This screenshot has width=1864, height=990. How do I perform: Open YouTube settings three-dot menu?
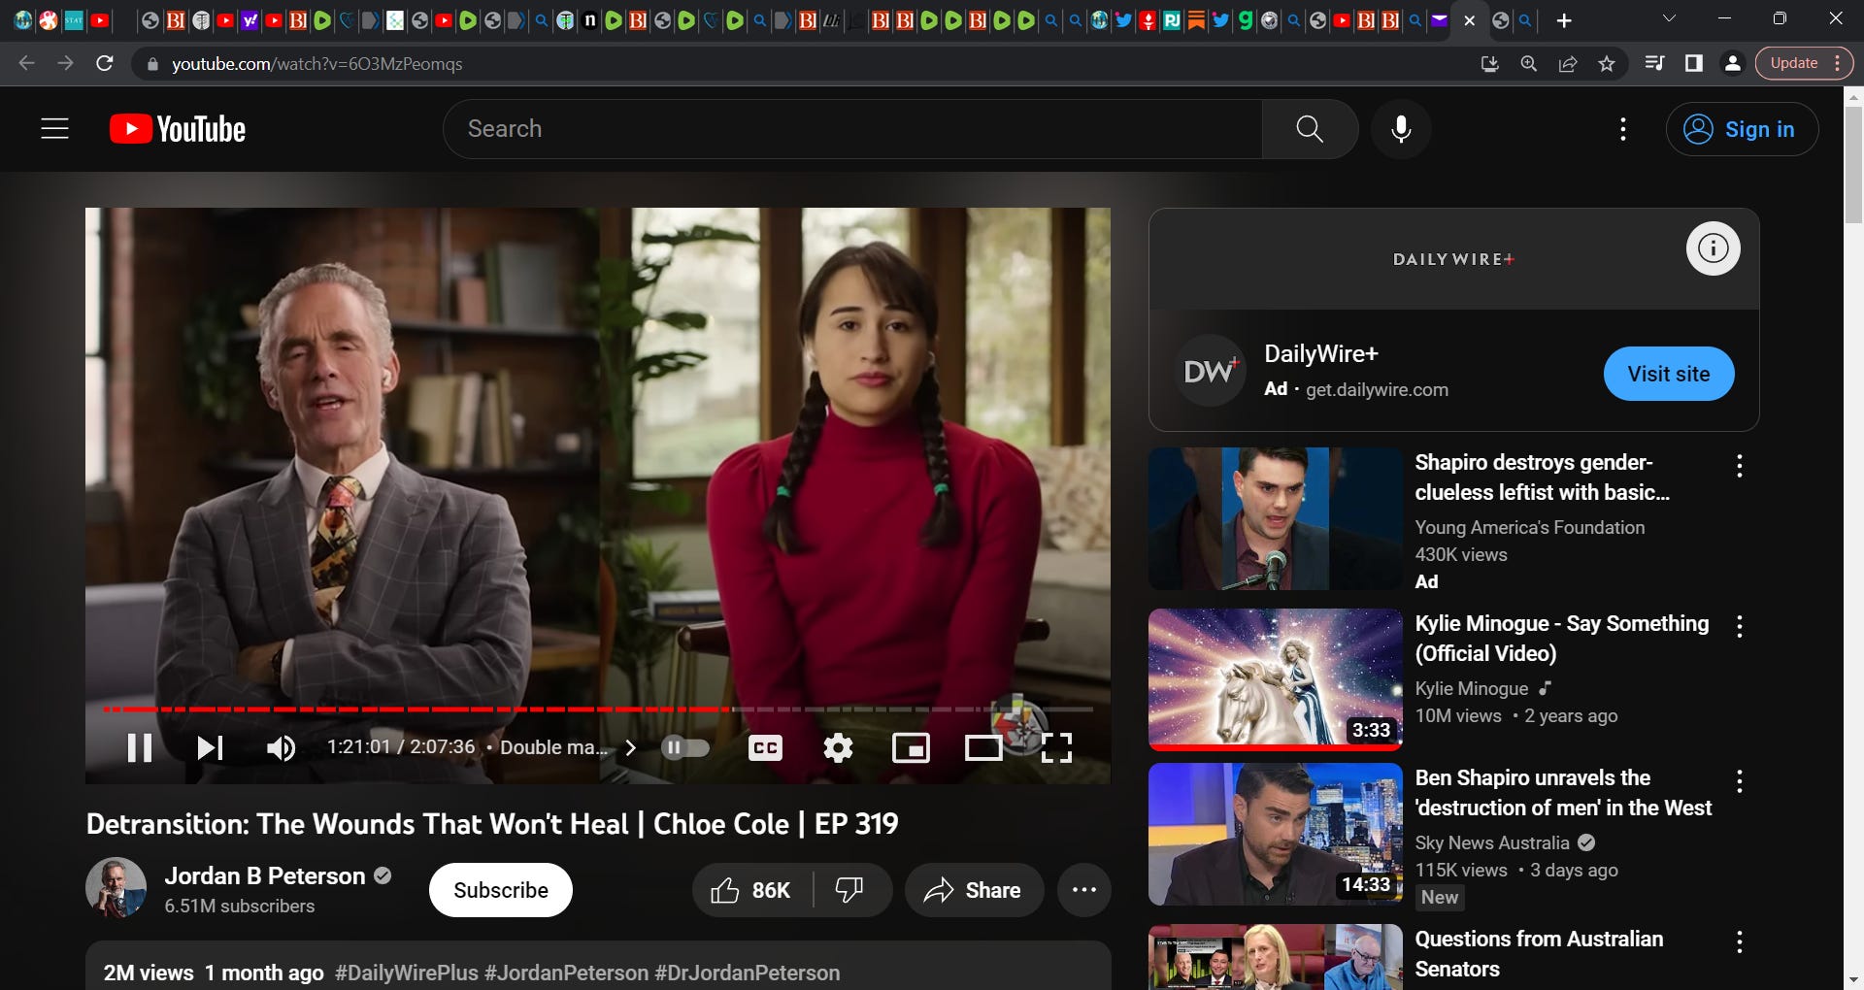[x=1623, y=129]
